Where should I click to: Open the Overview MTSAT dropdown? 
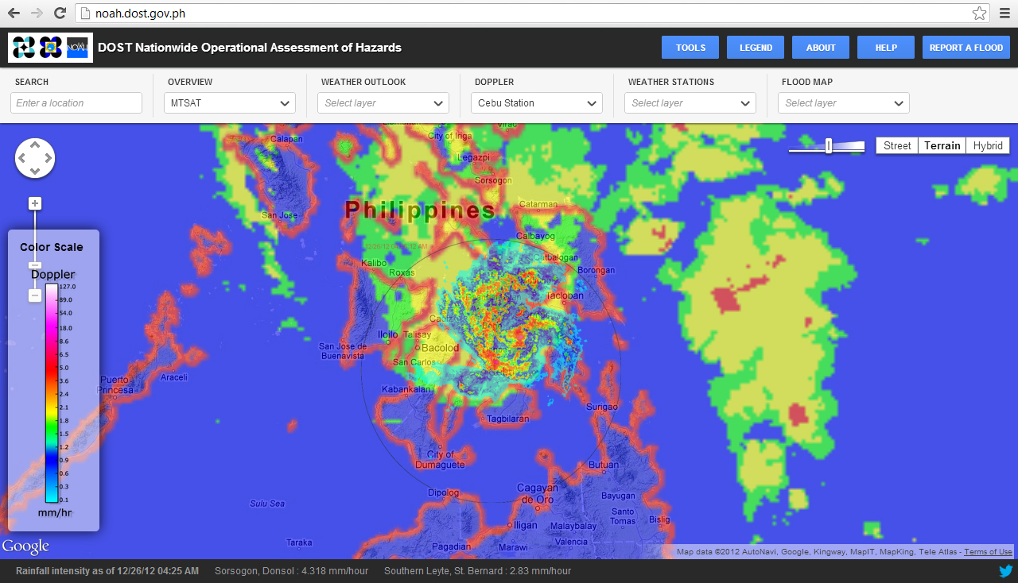229,102
